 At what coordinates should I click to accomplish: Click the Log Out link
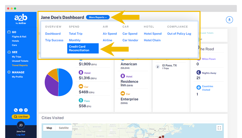coord(21,135)
